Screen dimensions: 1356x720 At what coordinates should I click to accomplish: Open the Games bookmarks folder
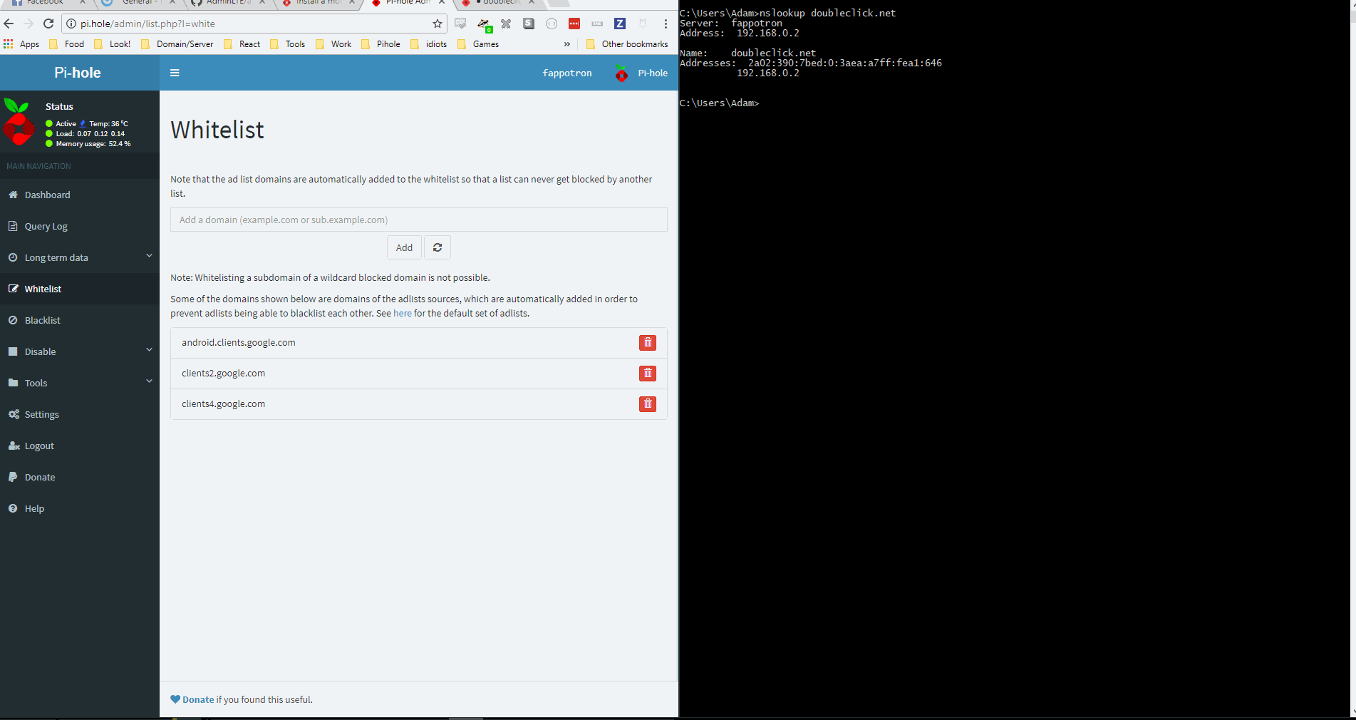(478, 44)
